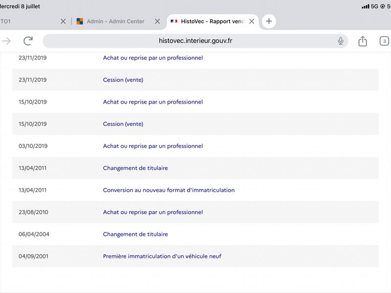Click 'Achat ou reprise' dated 23/08/2010
391x293 pixels.
[x=153, y=212]
